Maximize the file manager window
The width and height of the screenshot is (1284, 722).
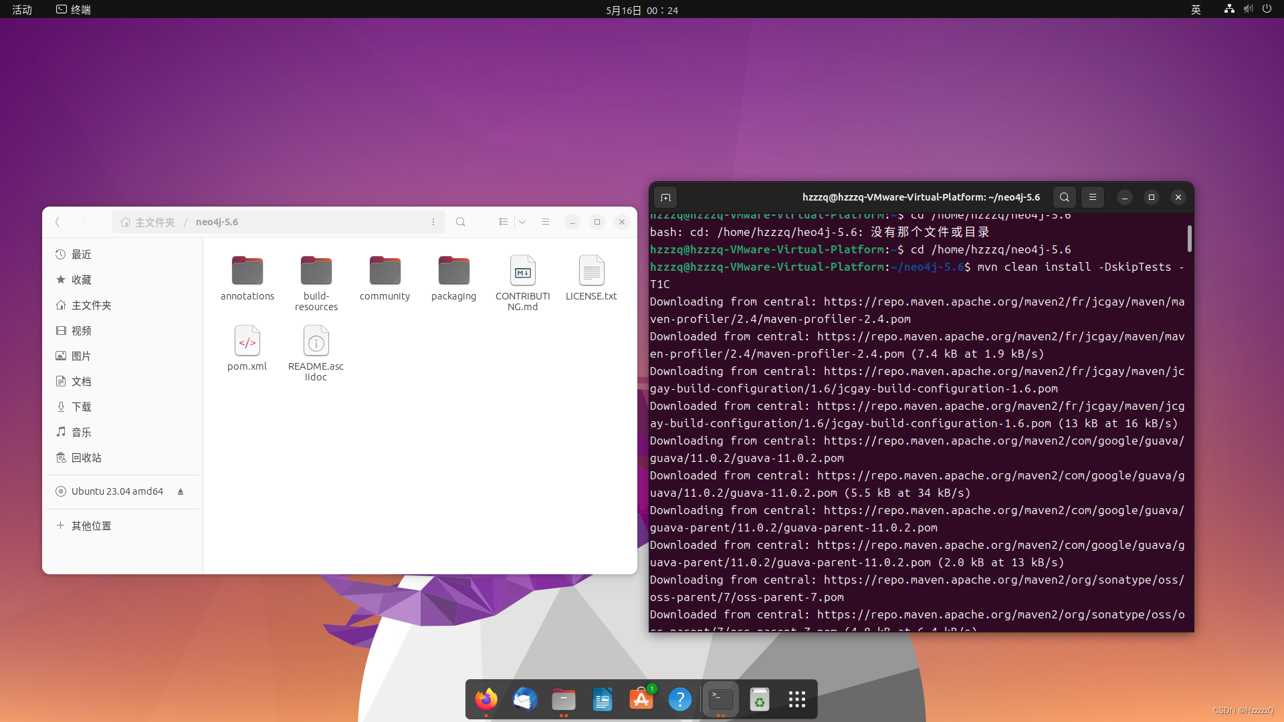597,222
